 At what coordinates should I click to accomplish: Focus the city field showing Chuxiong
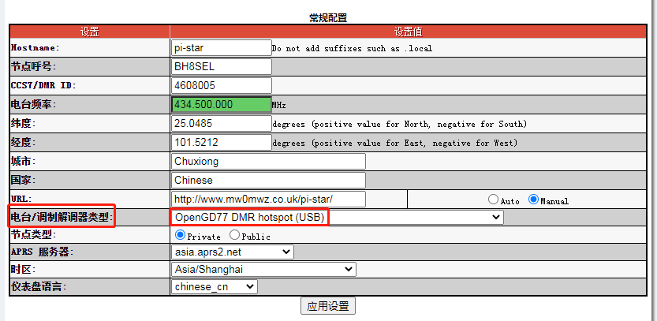pyautogui.click(x=268, y=162)
